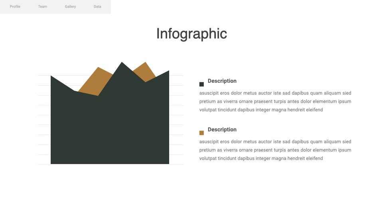
Task: Click the left edge of dark chart area
Action: coord(51,119)
